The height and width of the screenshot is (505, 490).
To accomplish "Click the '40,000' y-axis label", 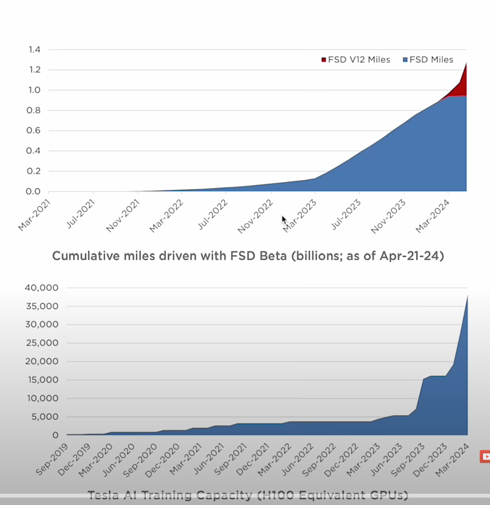I will coord(42,288).
